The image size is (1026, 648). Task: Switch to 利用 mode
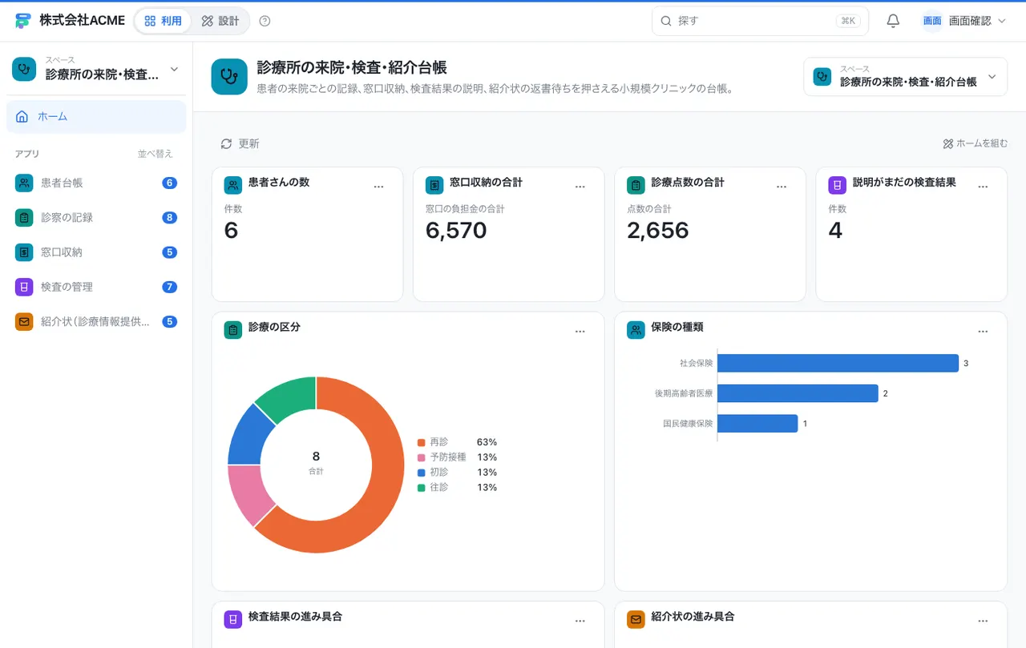(163, 21)
